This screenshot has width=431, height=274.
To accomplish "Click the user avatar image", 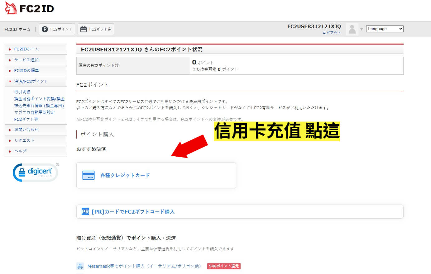I will tap(353, 29).
